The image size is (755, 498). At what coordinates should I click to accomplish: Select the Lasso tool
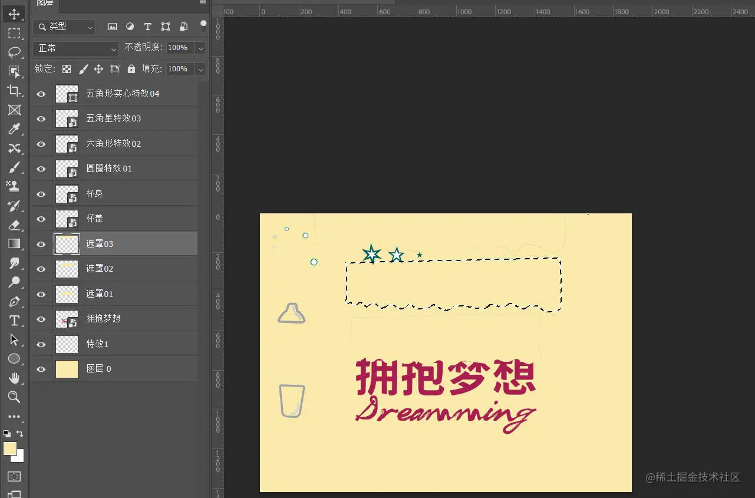[14, 52]
